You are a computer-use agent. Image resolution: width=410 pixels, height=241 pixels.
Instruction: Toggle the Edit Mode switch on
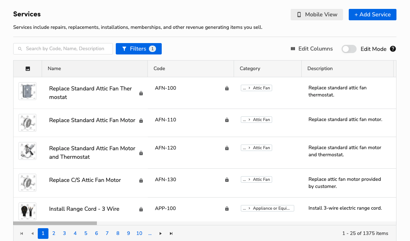coord(349,49)
